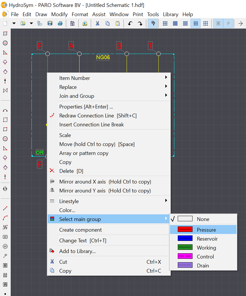Image resolution: width=246 pixels, height=296 pixels.
Task: Open the Assist menu
Action: (x=99, y=14)
